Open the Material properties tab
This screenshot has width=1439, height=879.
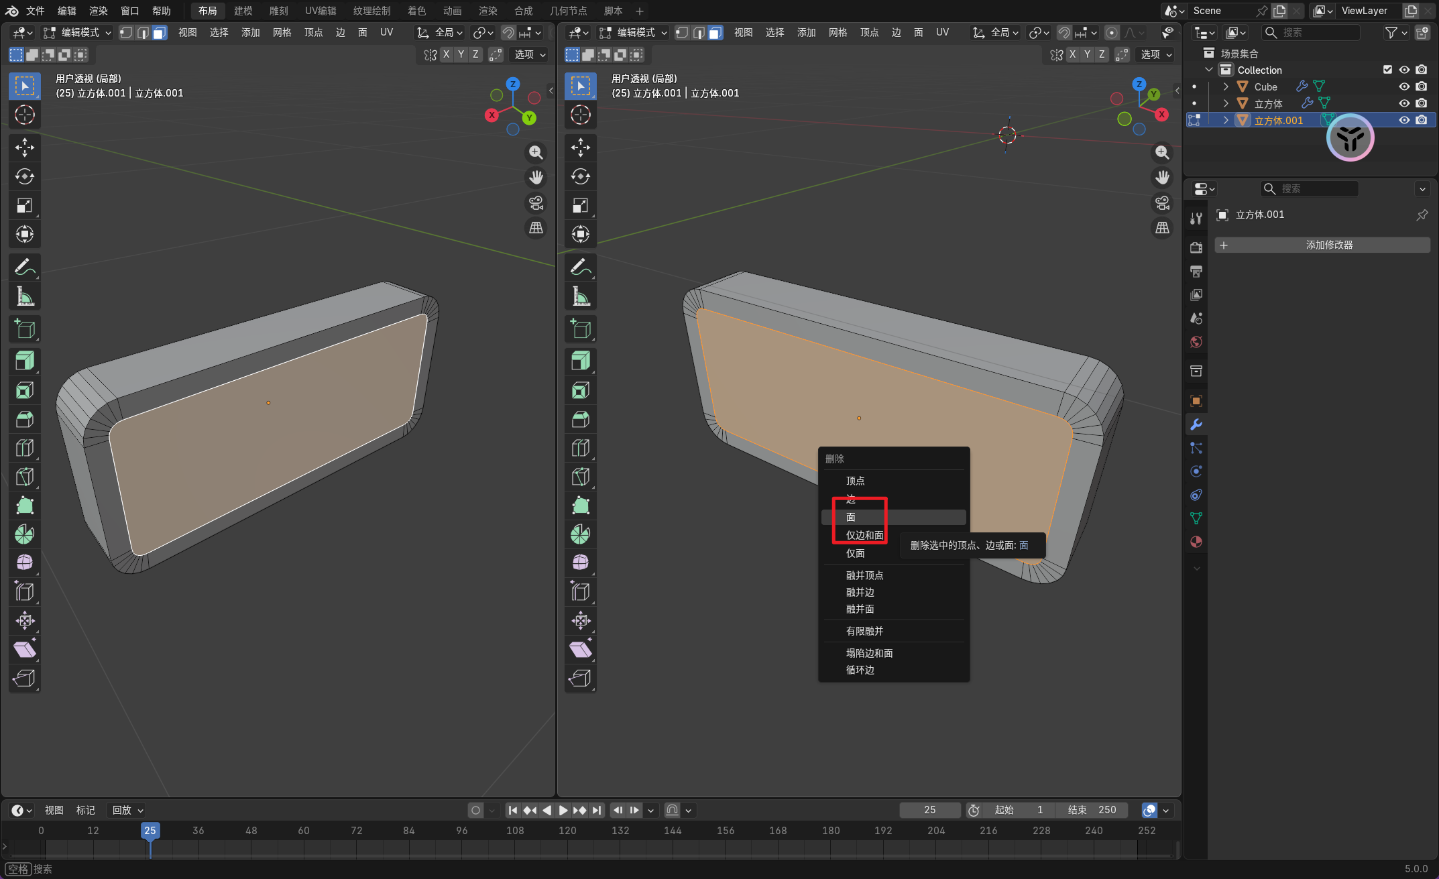[1196, 542]
